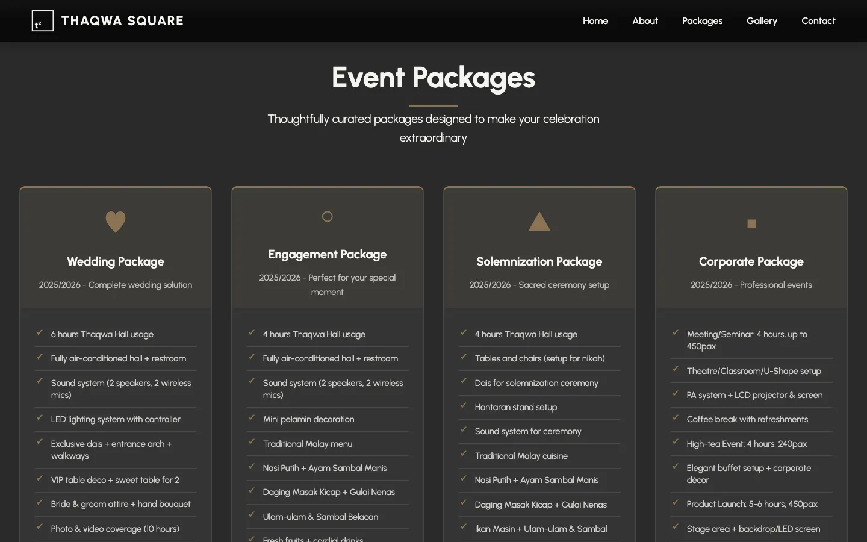Click the checkmark beside '6 hours Thaqwa Hall usage'

[x=39, y=332]
